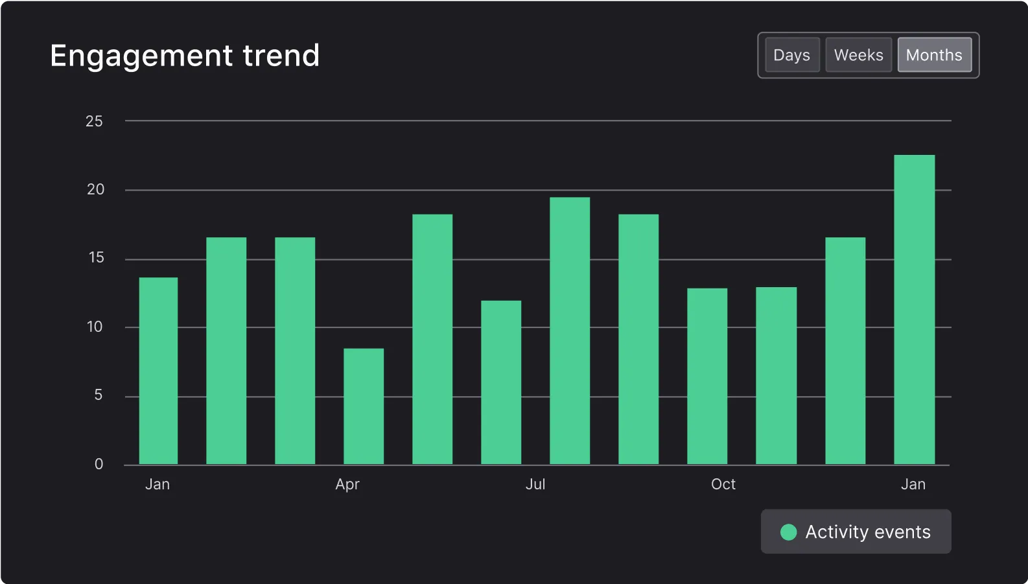Select the Months view button
The width and height of the screenshot is (1028, 584).
934,55
